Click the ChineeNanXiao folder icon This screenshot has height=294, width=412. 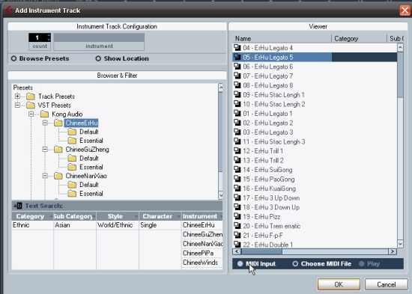58,176
